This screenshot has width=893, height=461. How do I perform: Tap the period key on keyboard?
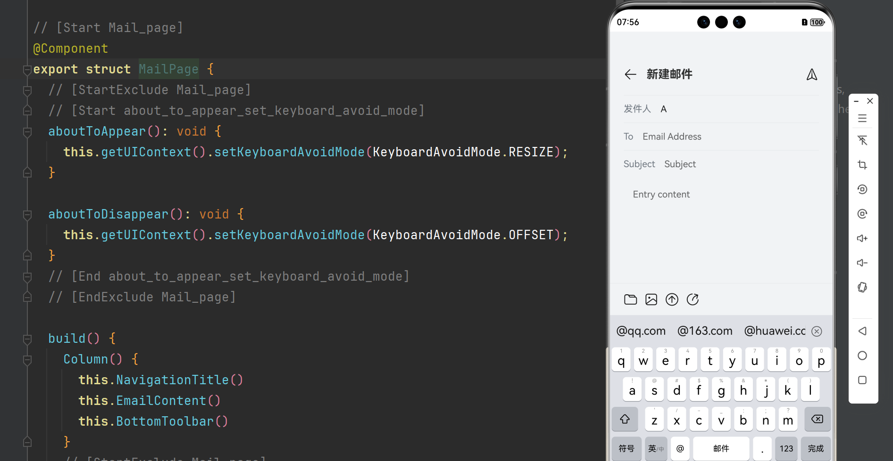[762, 449]
